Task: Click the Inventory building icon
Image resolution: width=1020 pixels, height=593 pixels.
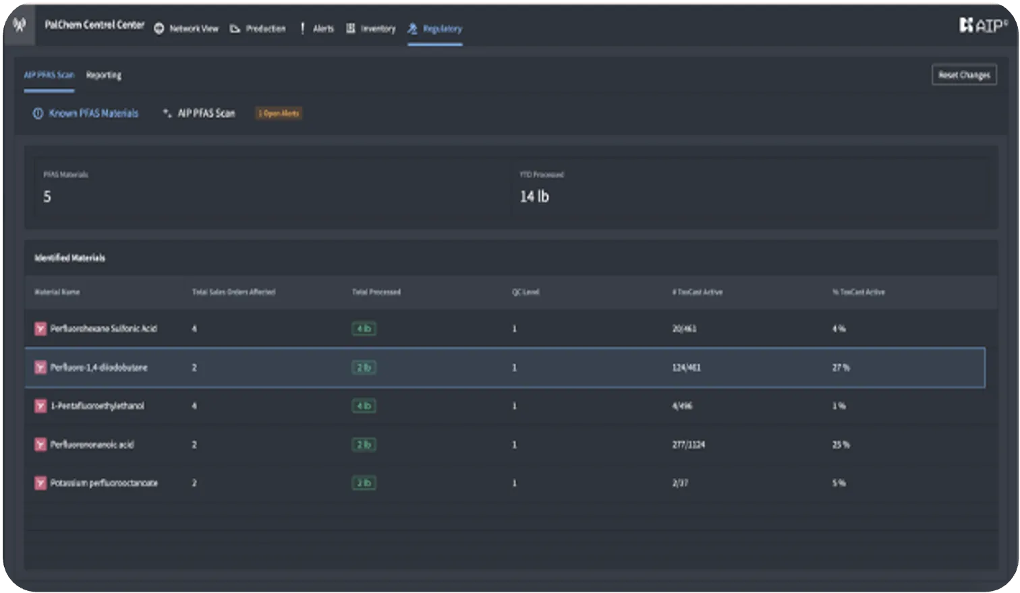Action: 351,28
